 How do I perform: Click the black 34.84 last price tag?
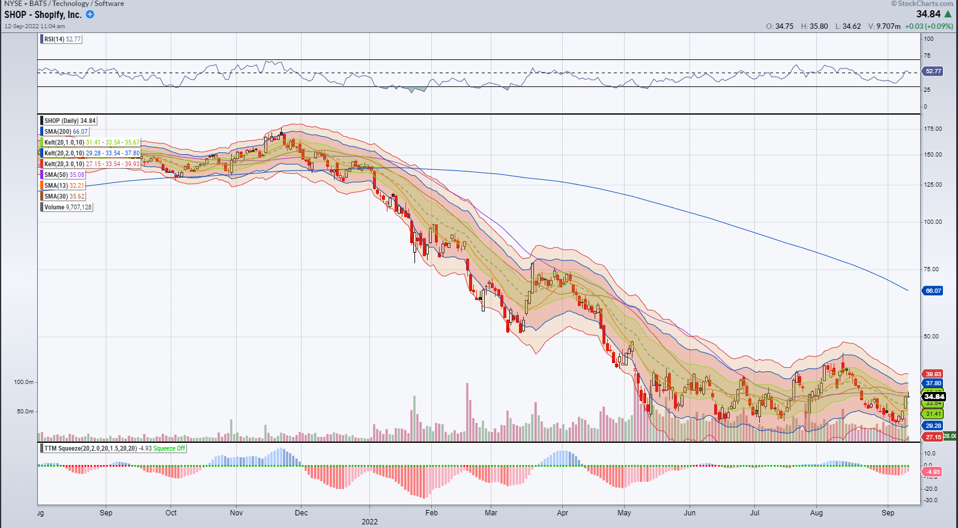tap(934, 397)
